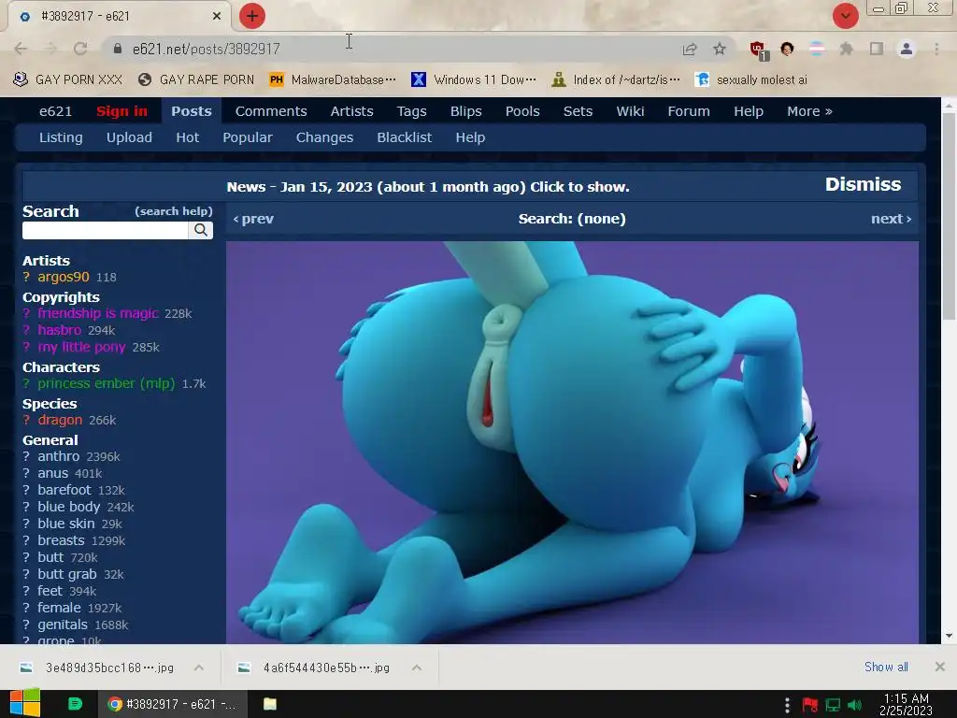Show hidden tray icons via the dots
Image resolution: width=957 pixels, height=718 pixels.
pos(787,705)
